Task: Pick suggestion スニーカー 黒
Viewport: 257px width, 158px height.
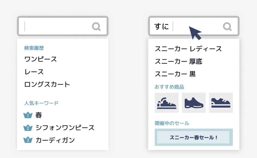Action: click(175, 74)
